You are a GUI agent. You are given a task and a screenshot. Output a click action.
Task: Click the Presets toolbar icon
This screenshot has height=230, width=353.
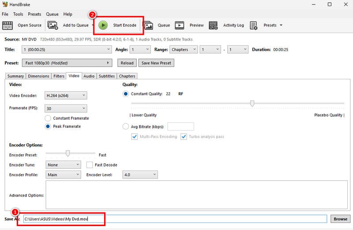[x=254, y=25]
